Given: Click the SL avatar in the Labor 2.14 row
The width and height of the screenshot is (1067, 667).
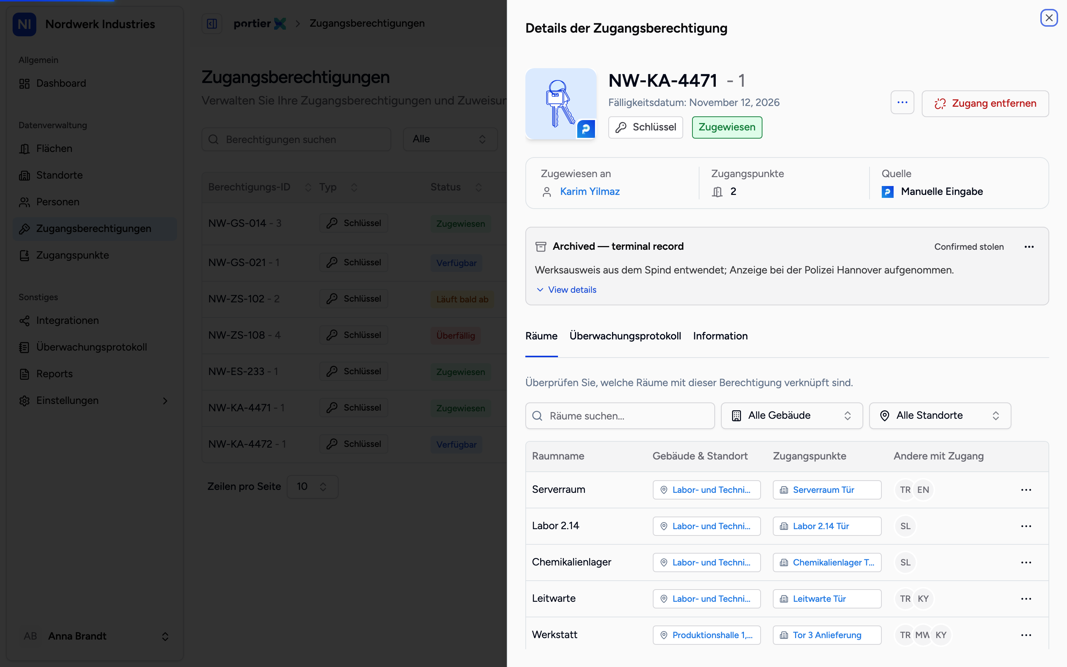Looking at the screenshot, I should [905, 526].
